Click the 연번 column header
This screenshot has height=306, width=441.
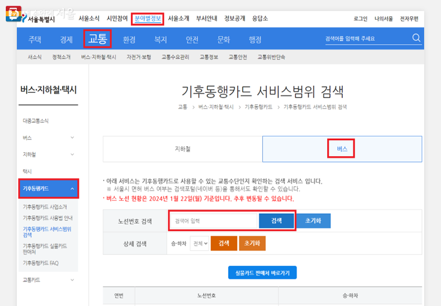point(119,296)
